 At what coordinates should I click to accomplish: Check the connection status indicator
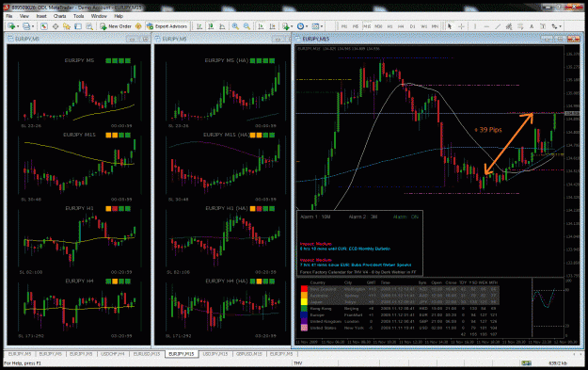click(x=527, y=362)
